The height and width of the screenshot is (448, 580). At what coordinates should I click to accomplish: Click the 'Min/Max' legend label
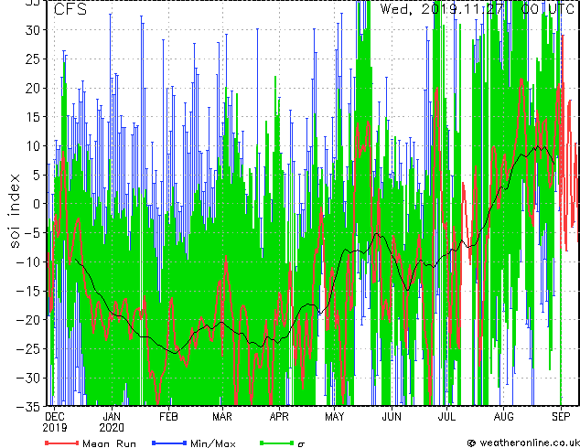213,443
